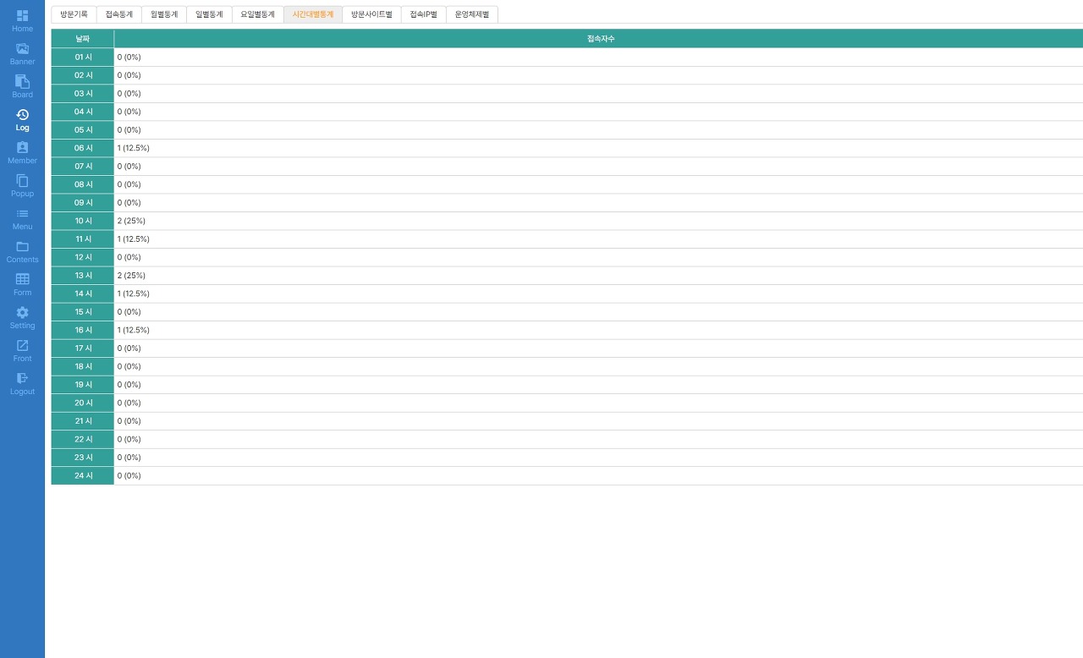
Task: Click the 09 시 row label
Action: click(82, 202)
